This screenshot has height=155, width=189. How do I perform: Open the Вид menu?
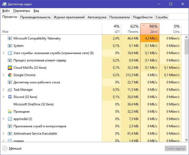pos(36,11)
